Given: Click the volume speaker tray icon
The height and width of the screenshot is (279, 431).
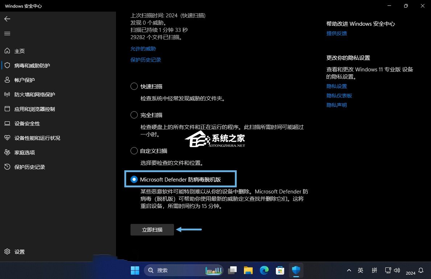Looking at the screenshot, I should (x=397, y=270).
